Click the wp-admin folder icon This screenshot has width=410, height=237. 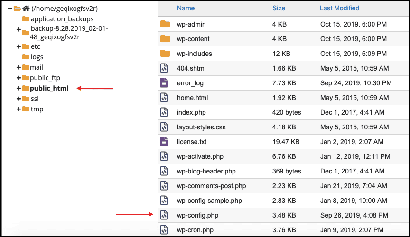tap(165, 24)
